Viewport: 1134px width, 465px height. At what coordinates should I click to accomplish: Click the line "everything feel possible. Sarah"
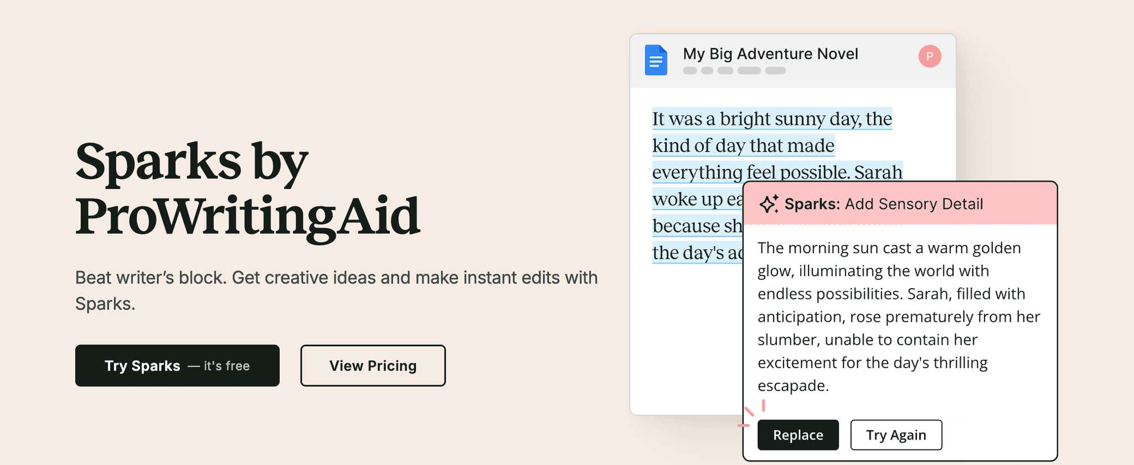pos(777,173)
